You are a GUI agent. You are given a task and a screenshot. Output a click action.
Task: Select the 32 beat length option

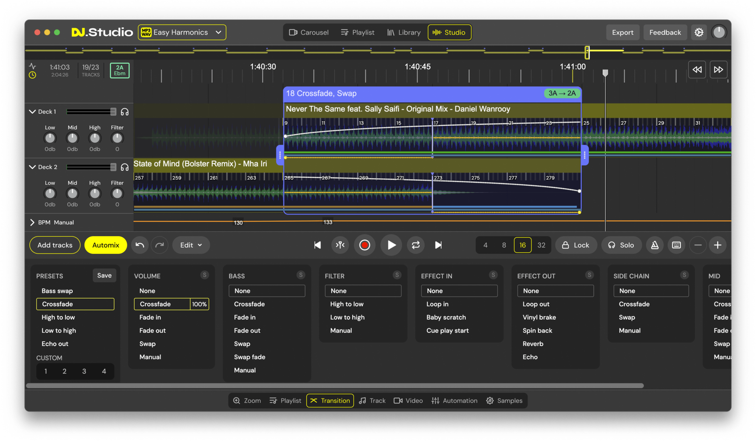tap(541, 245)
